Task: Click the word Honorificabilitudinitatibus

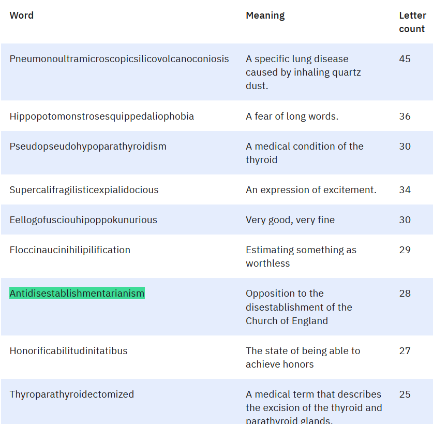Action: click(x=68, y=351)
